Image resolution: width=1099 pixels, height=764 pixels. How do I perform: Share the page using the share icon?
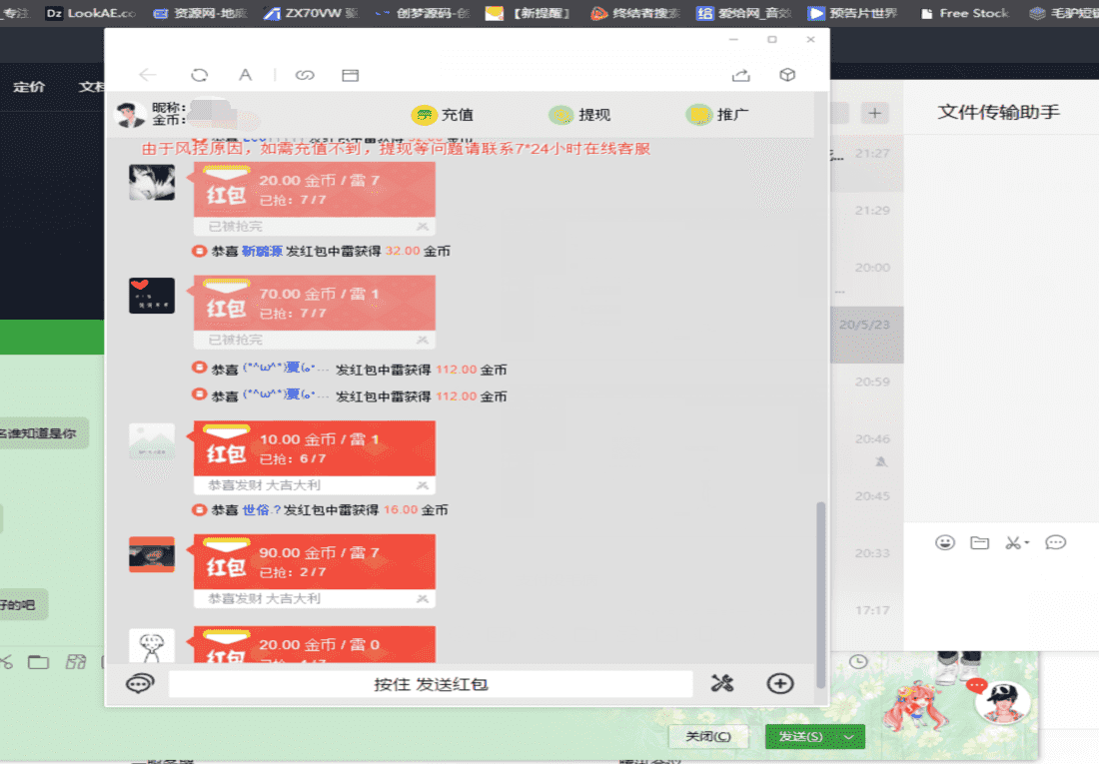(x=741, y=75)
